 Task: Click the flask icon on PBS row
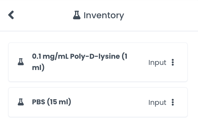click(21, 102)
